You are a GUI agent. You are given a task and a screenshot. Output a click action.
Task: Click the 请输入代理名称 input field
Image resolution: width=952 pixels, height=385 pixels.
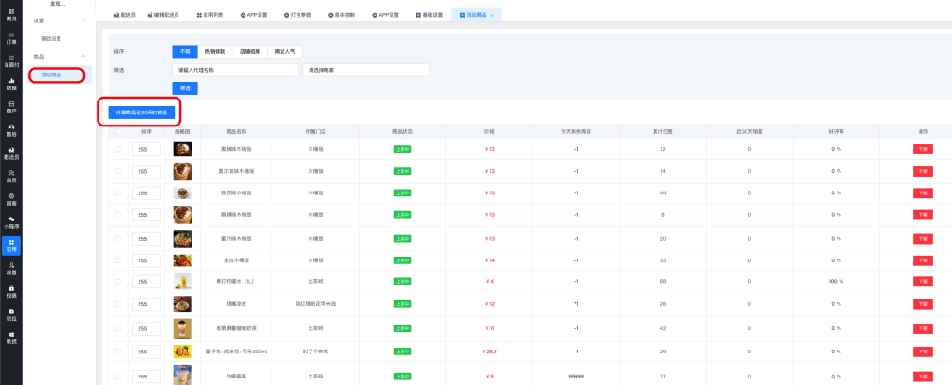click(x=235, y=70)
